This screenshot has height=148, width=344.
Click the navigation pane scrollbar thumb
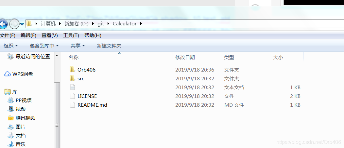coord(57,115)
